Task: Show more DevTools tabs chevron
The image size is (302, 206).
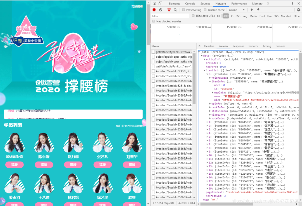Action: (268, 3)
